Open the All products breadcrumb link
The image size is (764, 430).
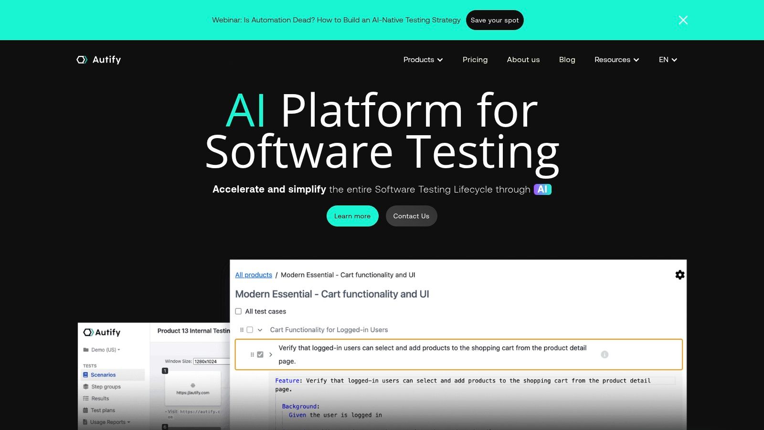coord(254,275)
